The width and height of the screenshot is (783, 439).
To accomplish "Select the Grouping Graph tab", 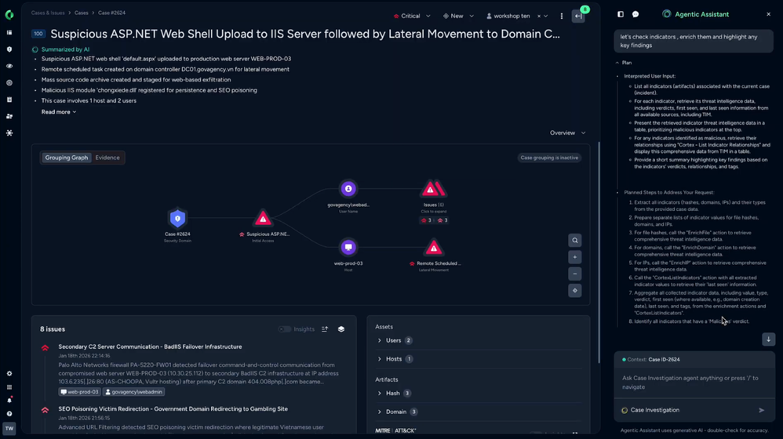I will tap(67, 158).
